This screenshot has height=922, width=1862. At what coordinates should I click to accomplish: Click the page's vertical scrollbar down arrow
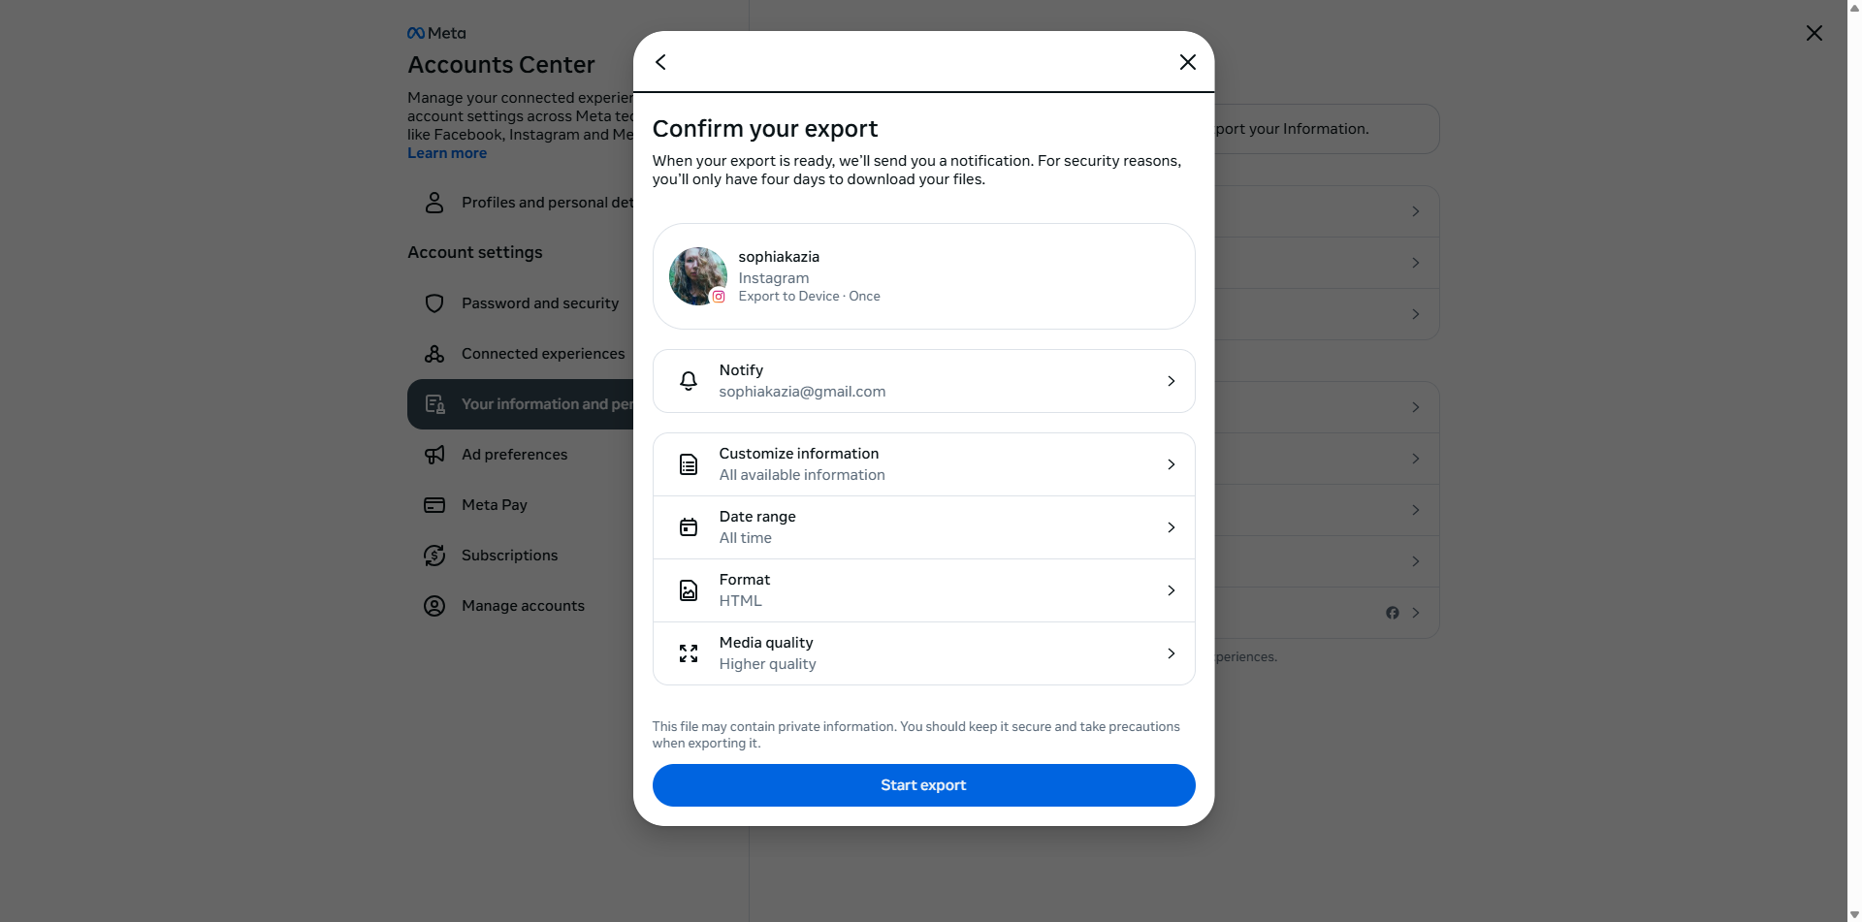1854,914
